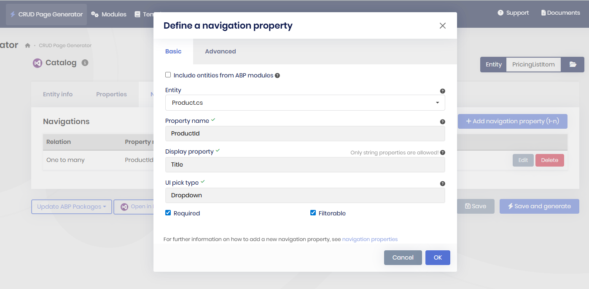
Task: Uncheck the Filterable checkbox
Action: point(313,213)
